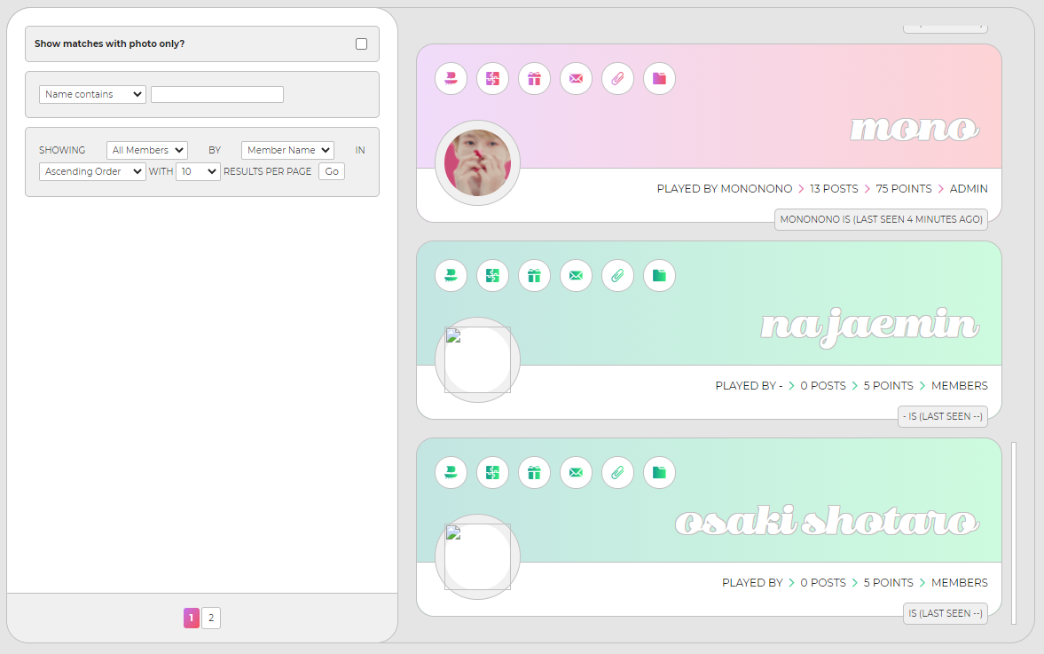Click 'PLAYED BY MONONONO' text

[x=725, y=189]
